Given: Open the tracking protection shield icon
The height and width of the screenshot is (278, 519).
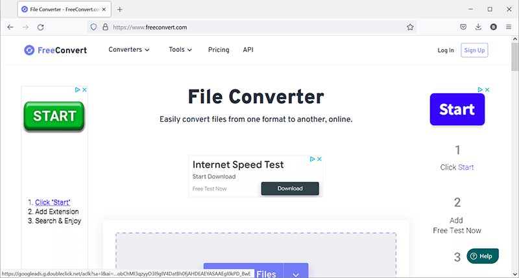Looking at the screenshot, I should (x=93, y=27).
